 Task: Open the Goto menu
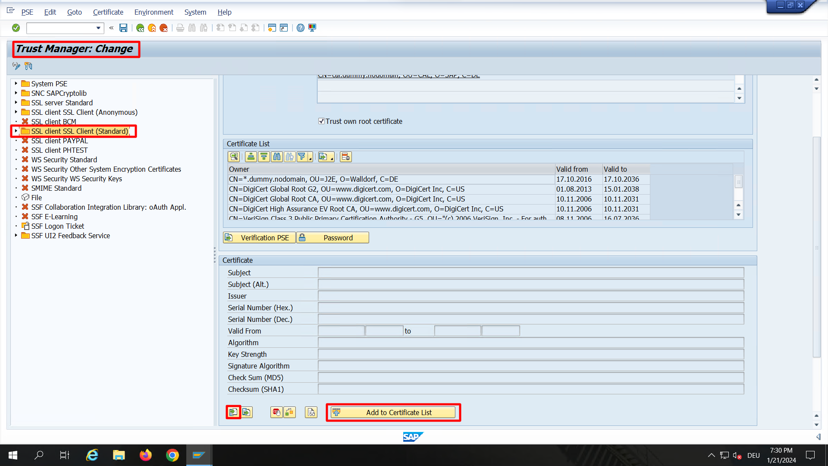(74, 12)
